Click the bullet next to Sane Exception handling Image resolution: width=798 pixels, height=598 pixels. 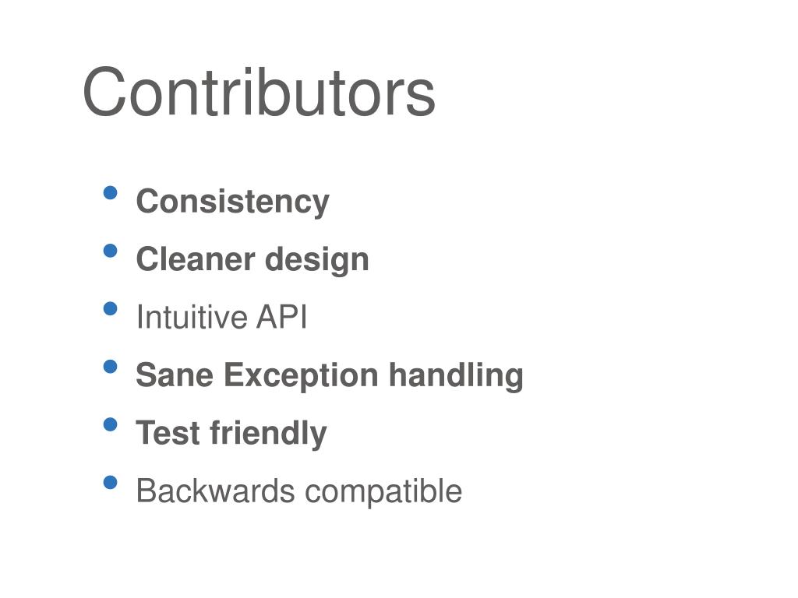coord(110,367)
